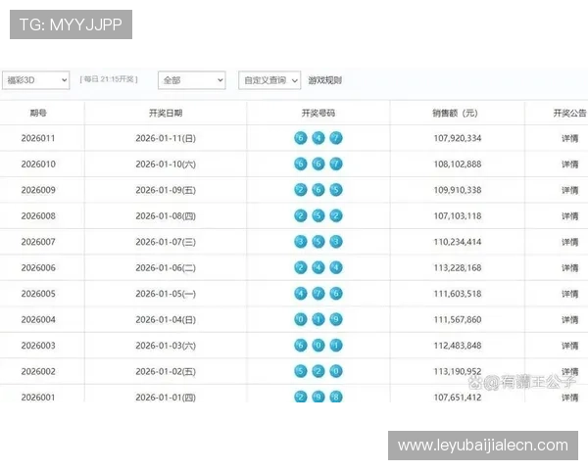Select draw number 2026010

[x=38, y=164]
